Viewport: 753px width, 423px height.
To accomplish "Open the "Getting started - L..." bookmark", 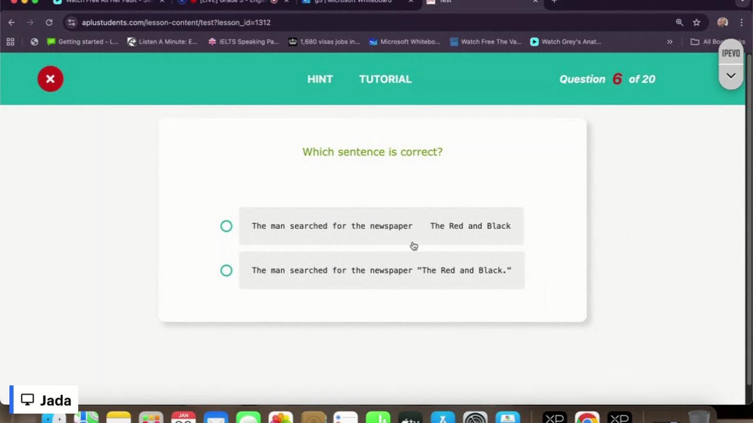I will pyautogui.click(x=82, y=42).
